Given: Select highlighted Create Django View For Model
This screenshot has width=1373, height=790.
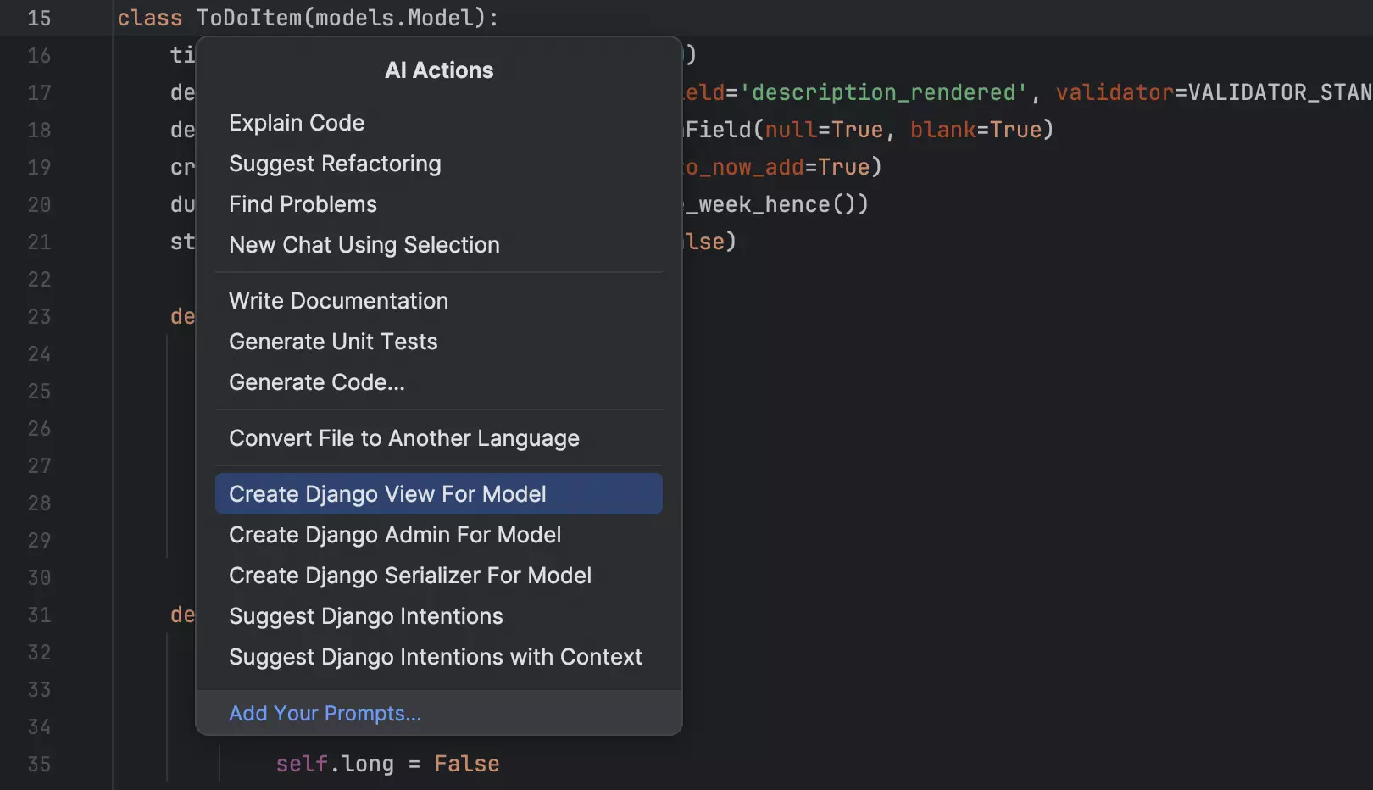Looking at the screenshot, I should pos(387,494).
